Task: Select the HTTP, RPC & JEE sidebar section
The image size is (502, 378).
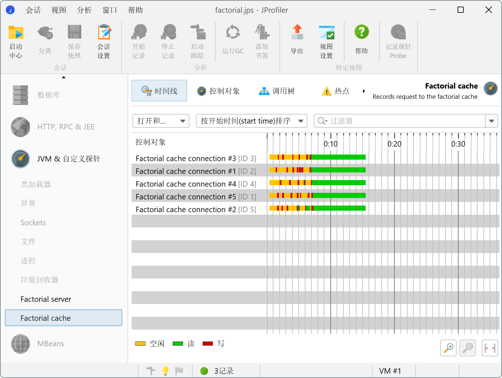Action: click(64, 127)
